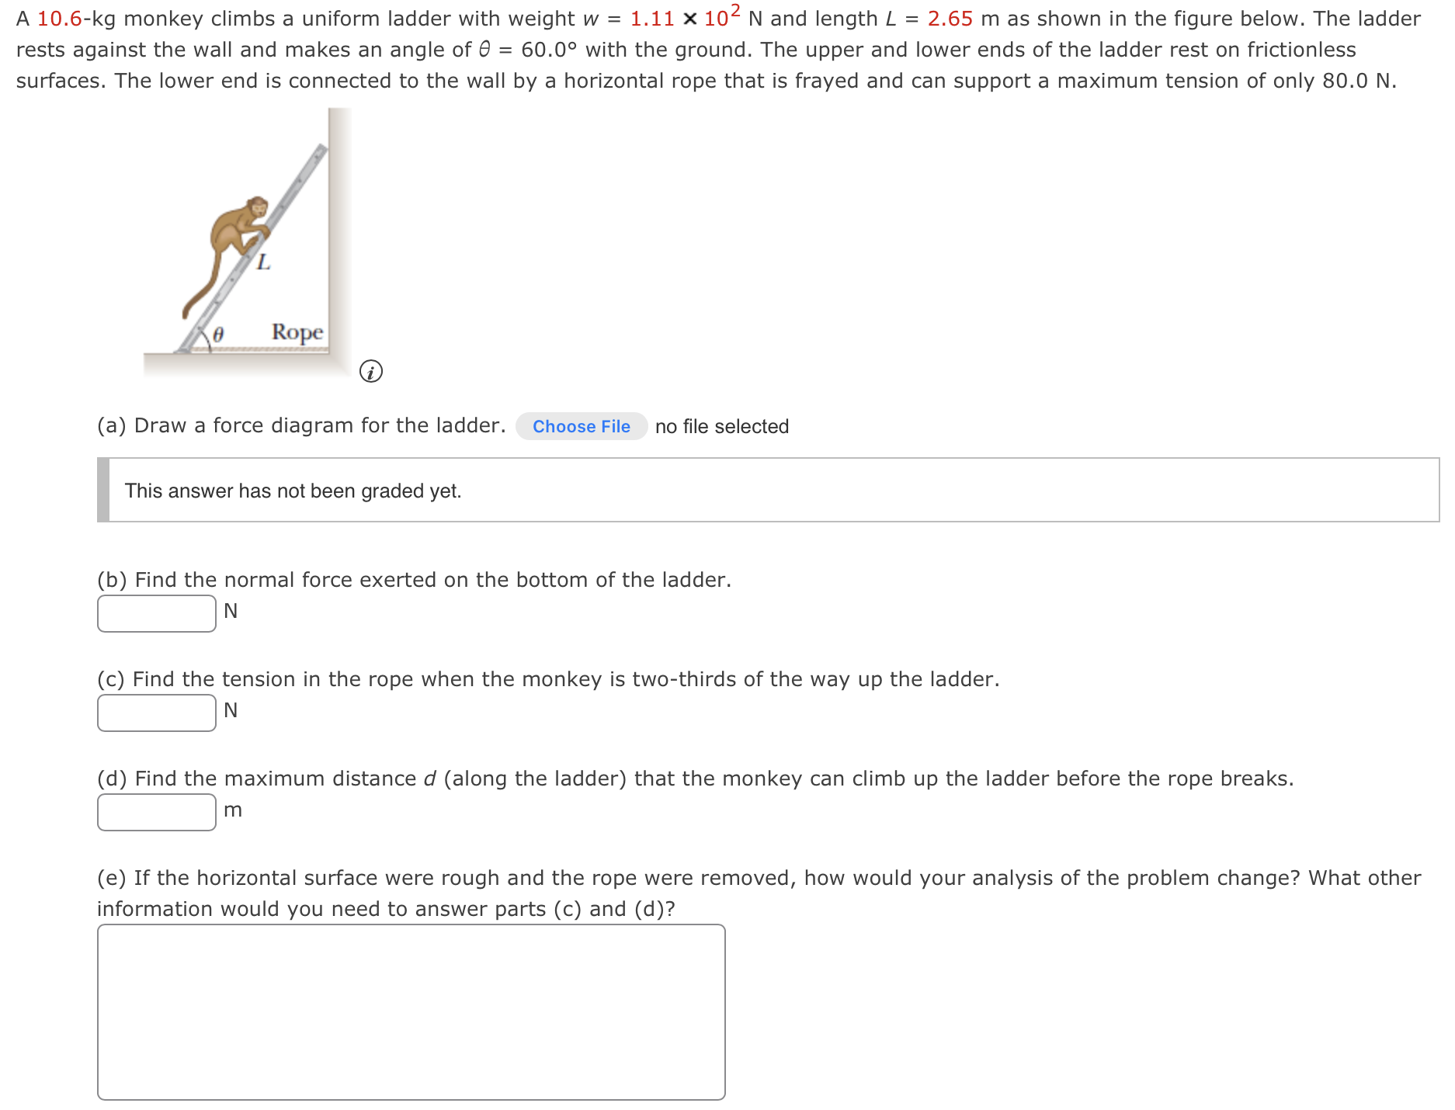Select the red 2.65 length value
This screenshot has height=1110, width=1455.
[x=950, y=19]
